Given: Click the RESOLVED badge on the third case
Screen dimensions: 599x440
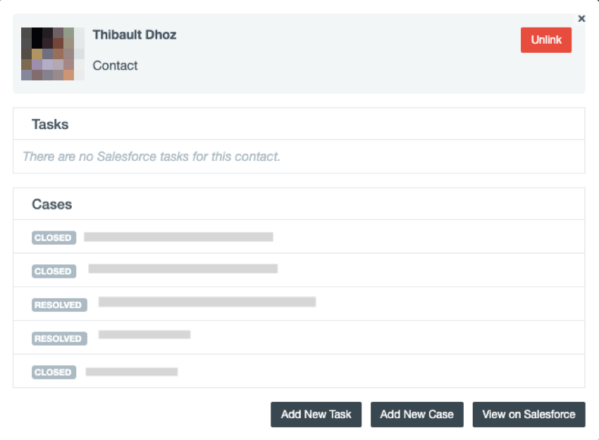Looking at the screenshot, I should 59,305.
